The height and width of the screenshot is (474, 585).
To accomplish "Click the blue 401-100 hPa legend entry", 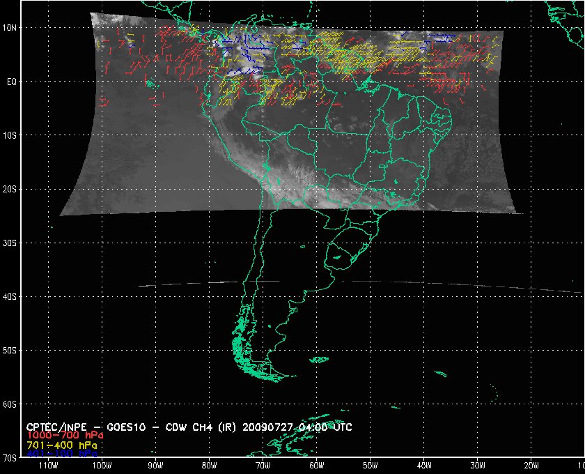I will (x=62, y=454).
